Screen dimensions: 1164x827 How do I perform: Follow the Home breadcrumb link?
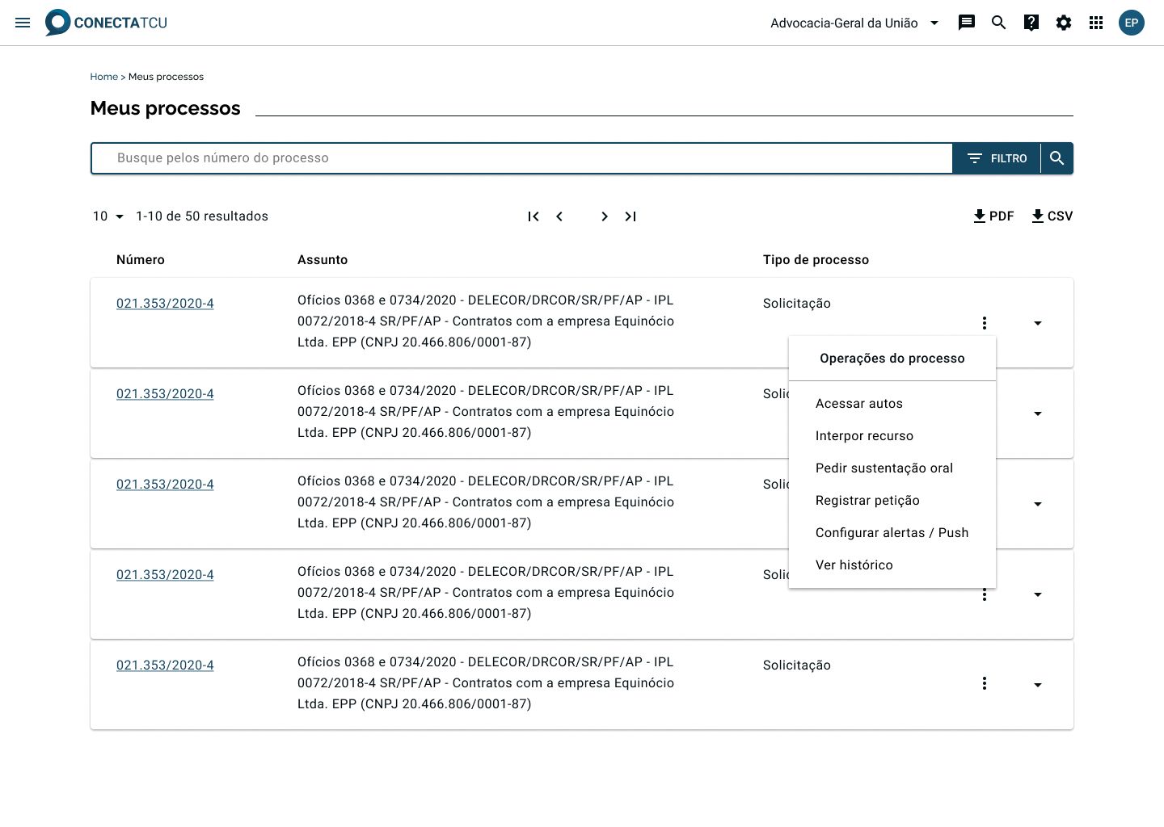click(103, 77)
